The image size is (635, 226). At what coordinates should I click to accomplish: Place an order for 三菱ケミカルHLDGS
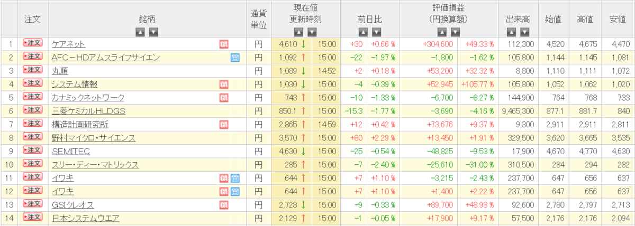(32, 110)
